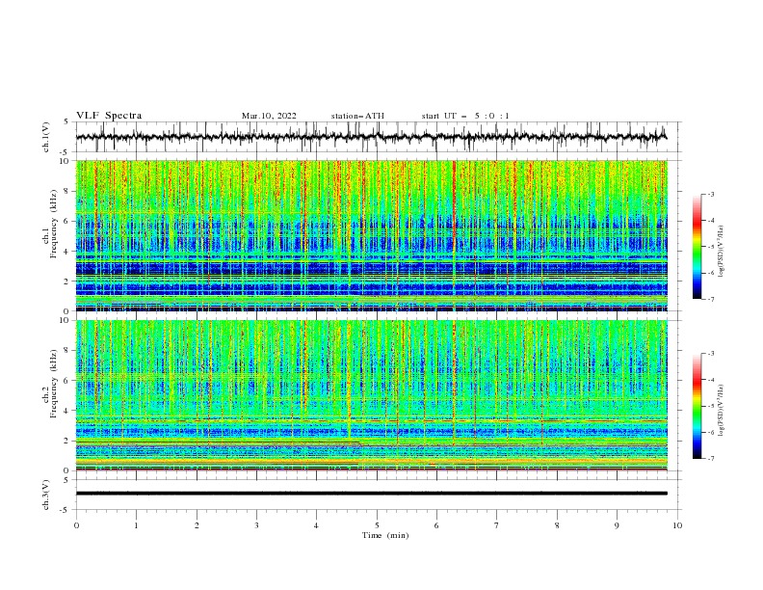The width and height of the screenshot is (763, 590).
Task: Click the time axis tick label "4"
Action: point(316,525)
